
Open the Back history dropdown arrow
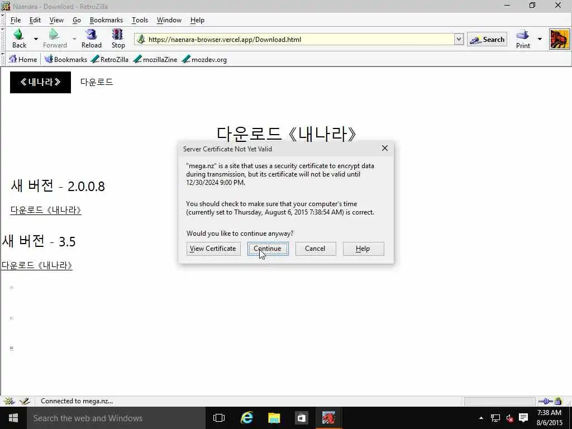coord(36,39)
